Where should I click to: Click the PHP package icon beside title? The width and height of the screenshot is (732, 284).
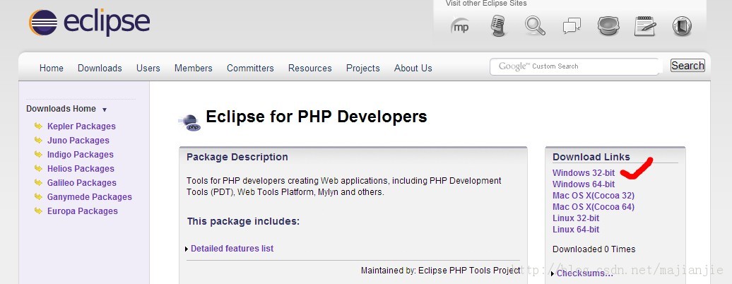coord(189,122)
